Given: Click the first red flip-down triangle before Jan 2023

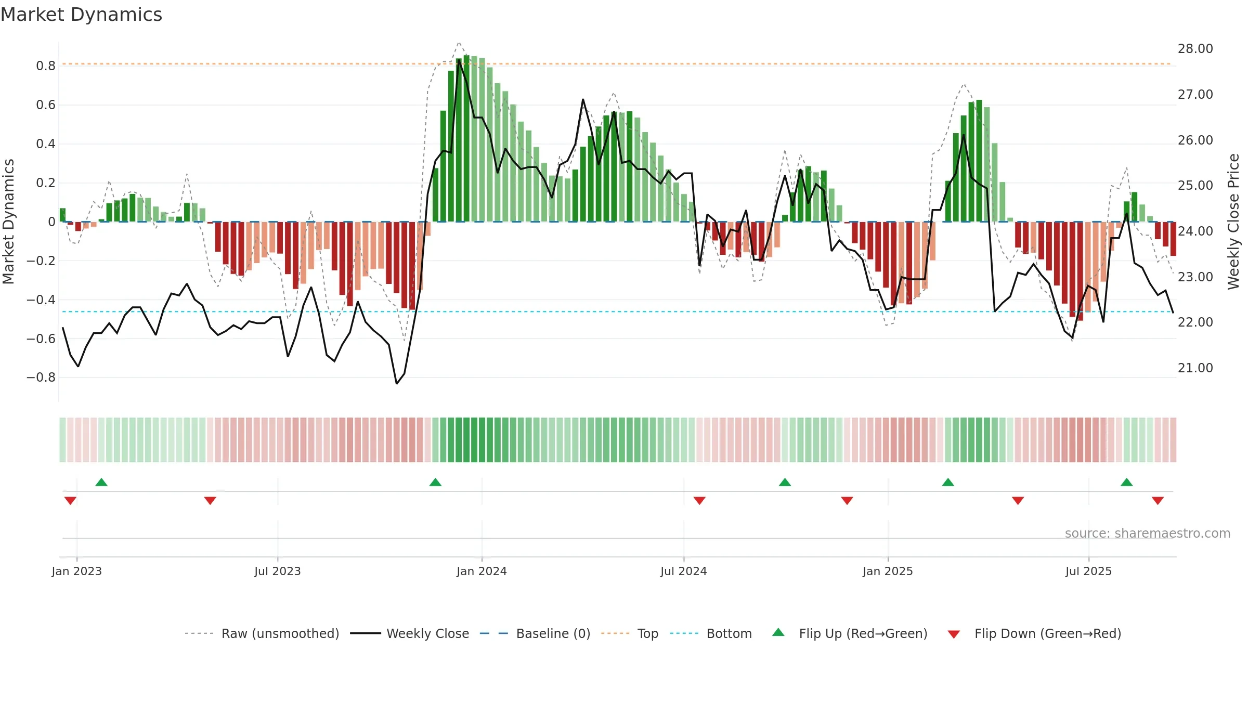Looking at the screenshot, I should click(70, 500).
